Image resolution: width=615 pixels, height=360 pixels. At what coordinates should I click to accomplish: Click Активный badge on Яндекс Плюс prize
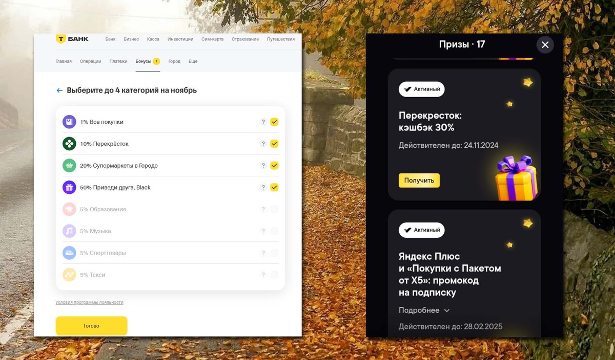(x=421, y=230)
